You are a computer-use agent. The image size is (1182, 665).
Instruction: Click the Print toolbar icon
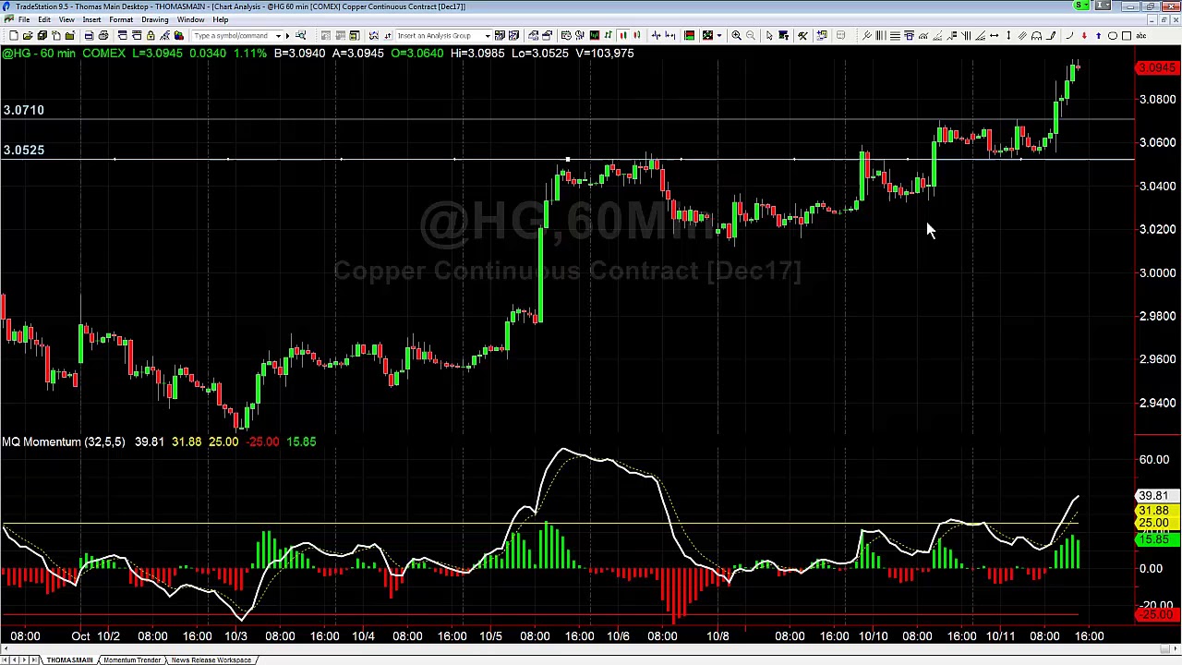pyautogui.click(x=103, y=35)
